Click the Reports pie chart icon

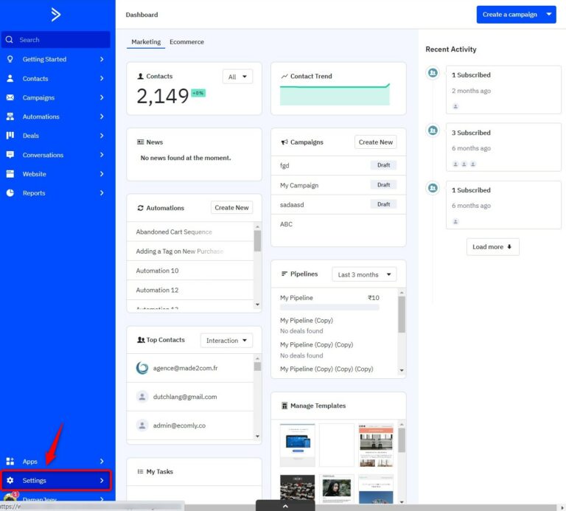pyautogui.click(x=10, y=193)
